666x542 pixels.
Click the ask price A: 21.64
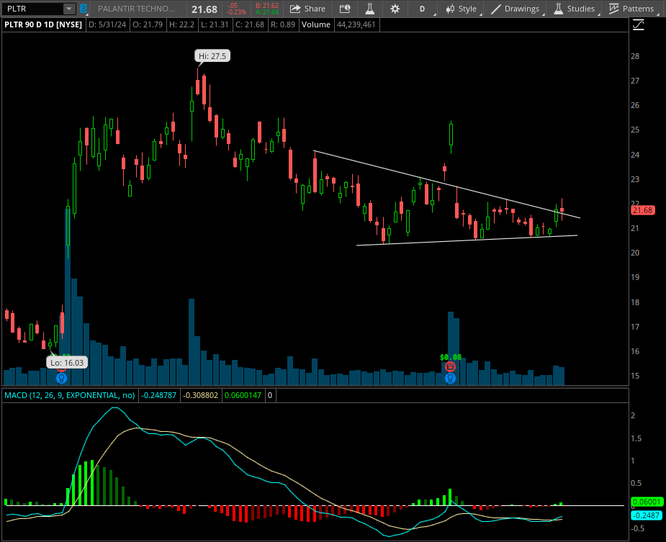267,12
